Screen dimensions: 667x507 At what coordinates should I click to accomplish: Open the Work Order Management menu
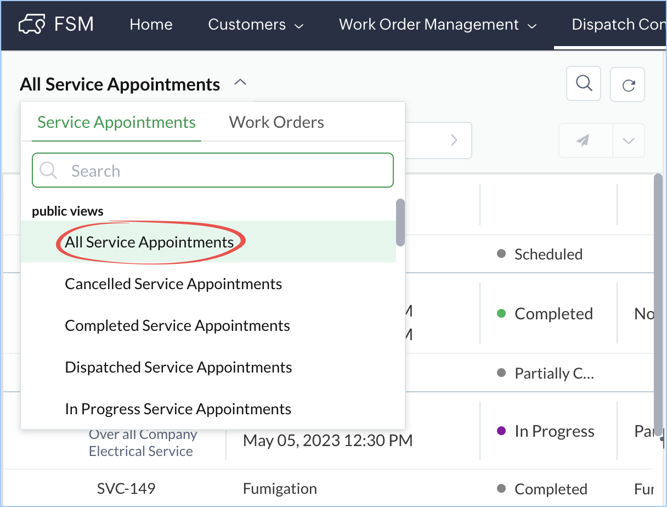pos(437,25)
